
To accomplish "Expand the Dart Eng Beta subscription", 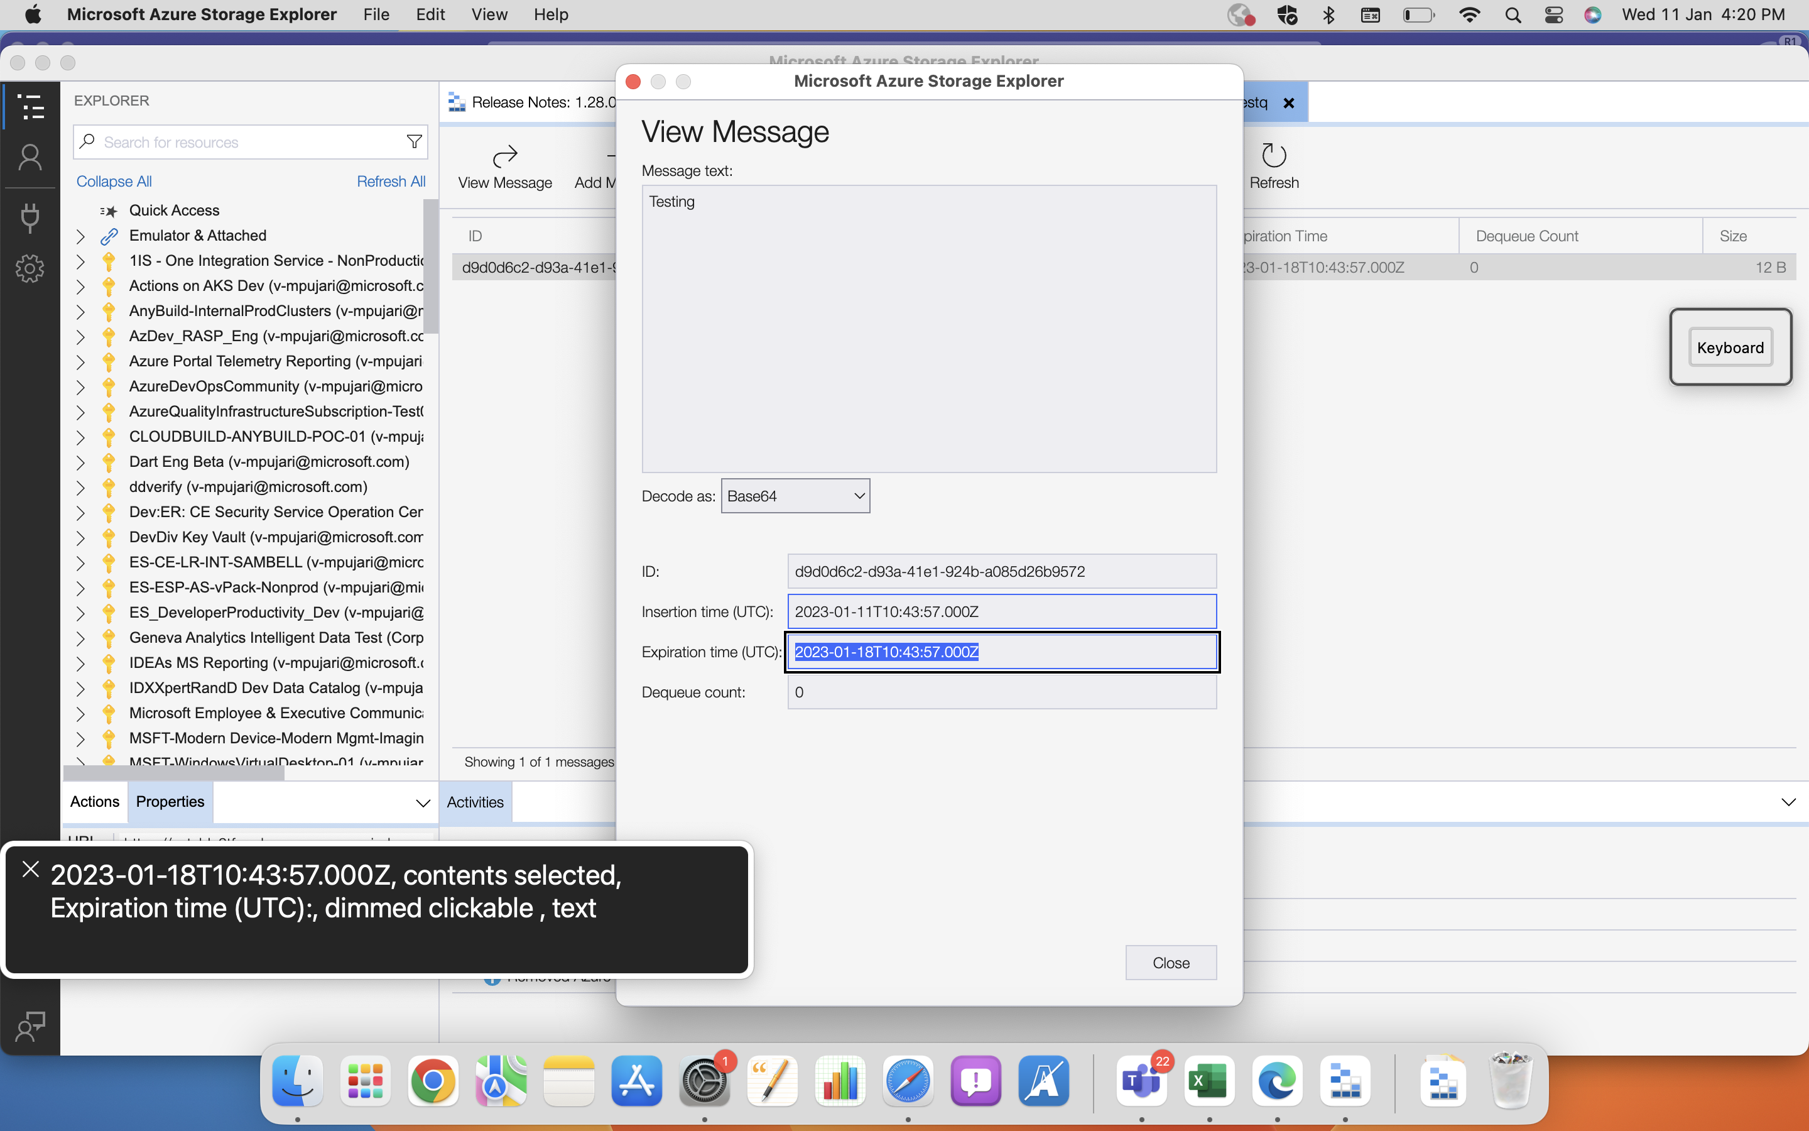I will [81, 462].
